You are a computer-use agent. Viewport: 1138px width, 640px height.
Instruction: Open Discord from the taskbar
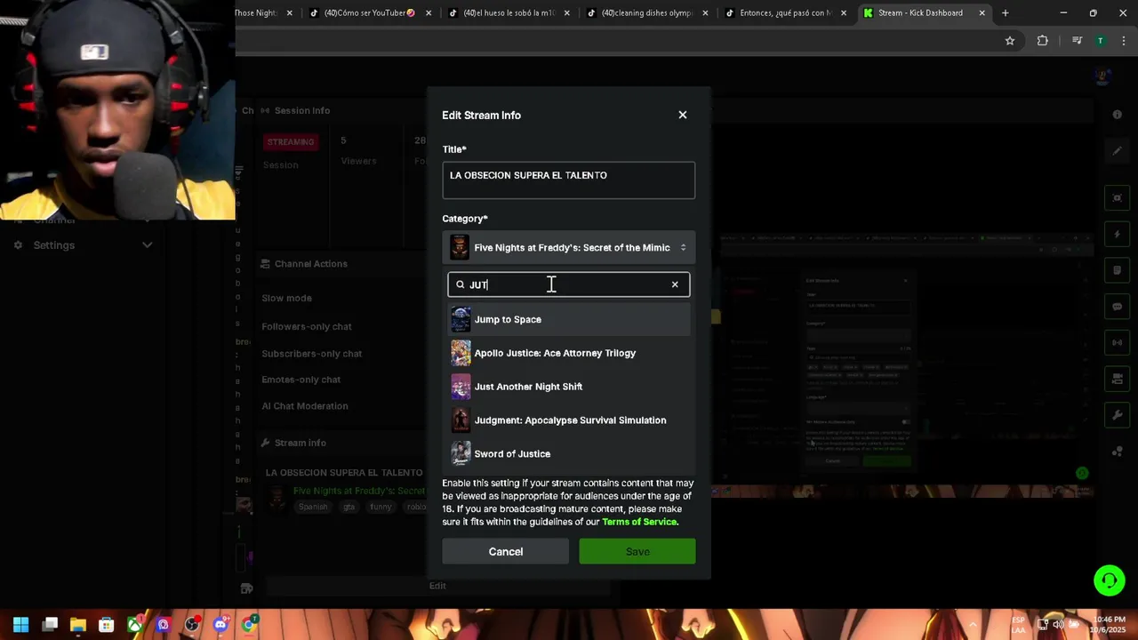point(220,625)
